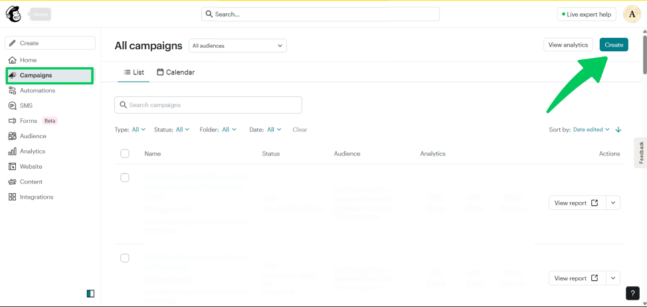
Task: Click the SMS chat bubble icon
Action: click(x=13, y=106)
